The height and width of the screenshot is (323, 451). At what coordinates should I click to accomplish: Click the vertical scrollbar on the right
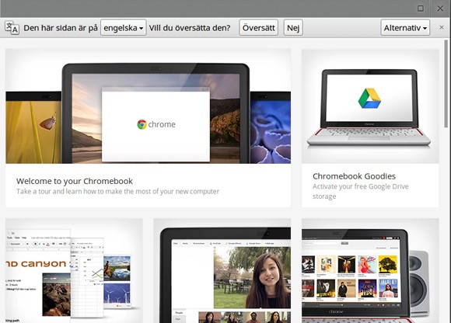(x=446, y=84)
